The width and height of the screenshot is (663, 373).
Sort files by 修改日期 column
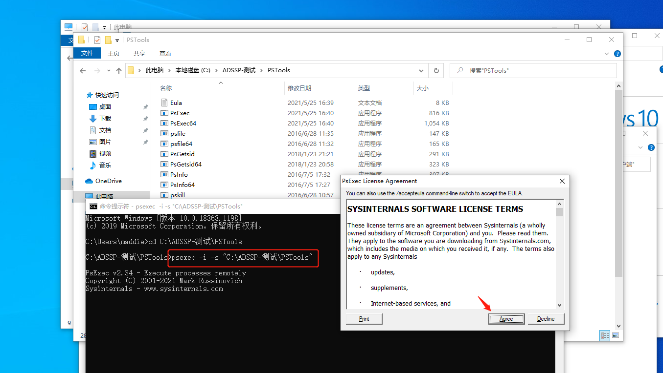pyautogui.click(x=299, y=88)
